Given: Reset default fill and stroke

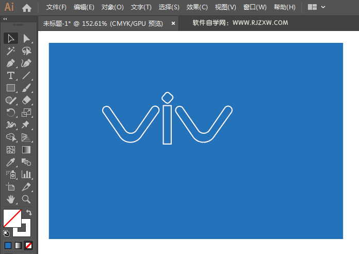Looking at the screenshot, I should (x=6, y=233).
